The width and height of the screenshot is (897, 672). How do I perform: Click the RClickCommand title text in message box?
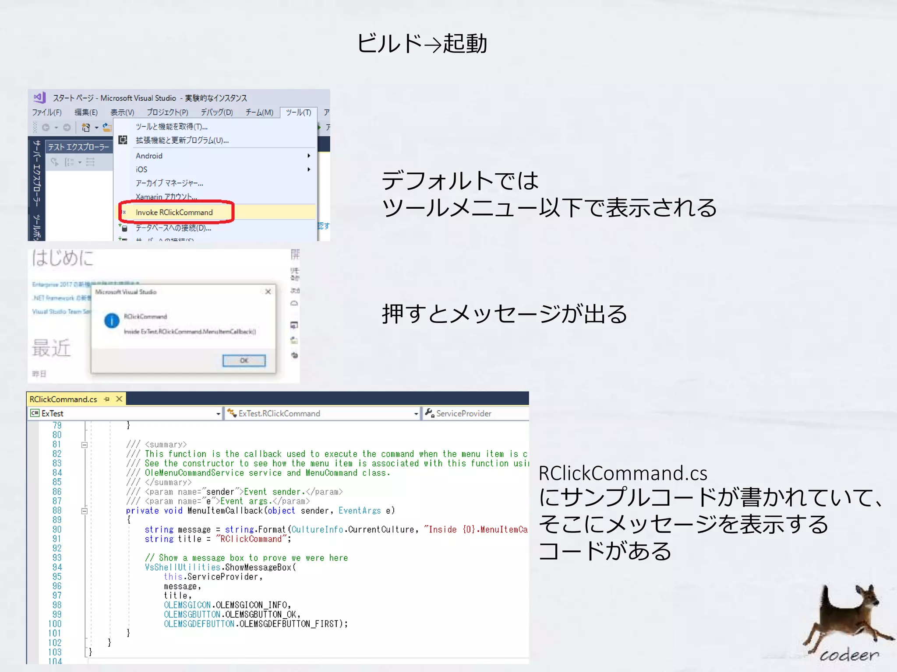pyautogui.click(x=145, y=316)
